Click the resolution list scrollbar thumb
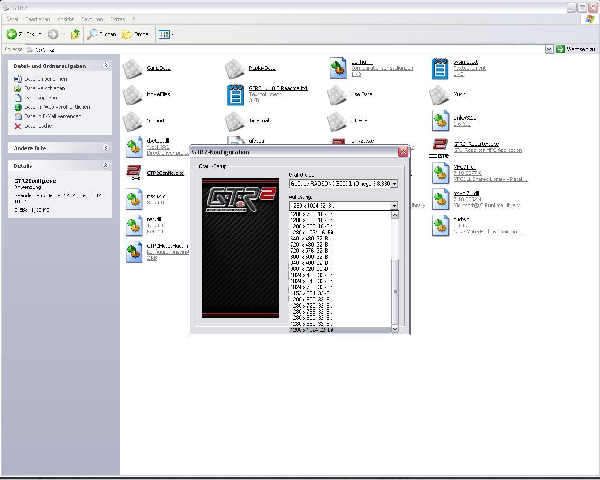The image size is (600, 480). pos(395,292)
